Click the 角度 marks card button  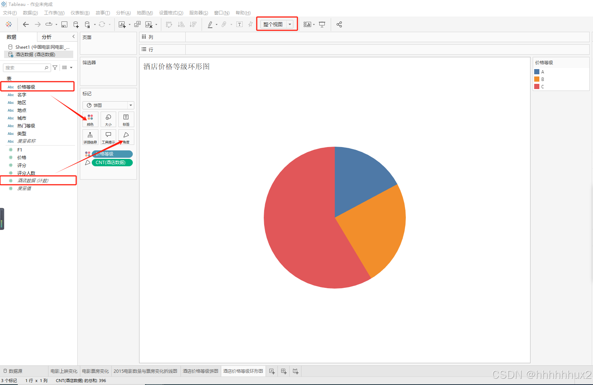click(x=126, y=137)
